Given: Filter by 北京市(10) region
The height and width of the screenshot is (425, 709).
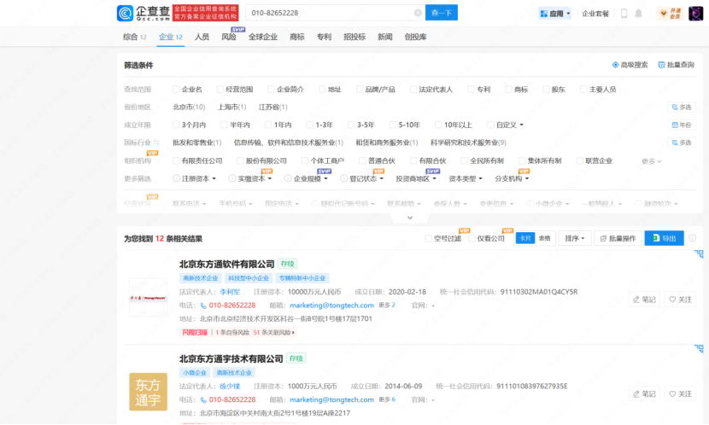Looking at the screenshot, I should pos(189,107).
